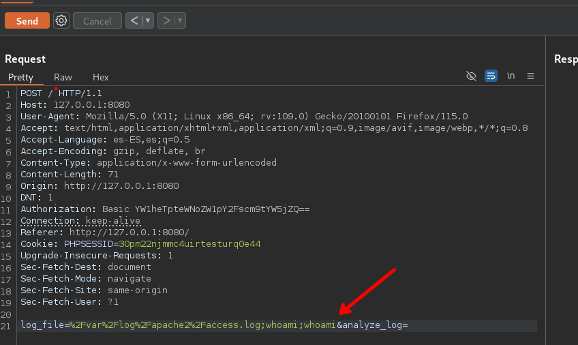Switch to the Pretty tab
This screenshot has width=578, height=345.
coord(20,77)
